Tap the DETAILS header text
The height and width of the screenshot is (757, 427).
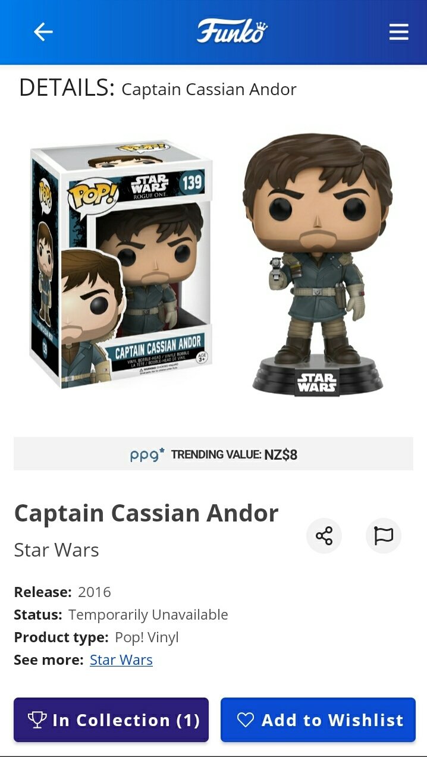(x=67, y=88)
